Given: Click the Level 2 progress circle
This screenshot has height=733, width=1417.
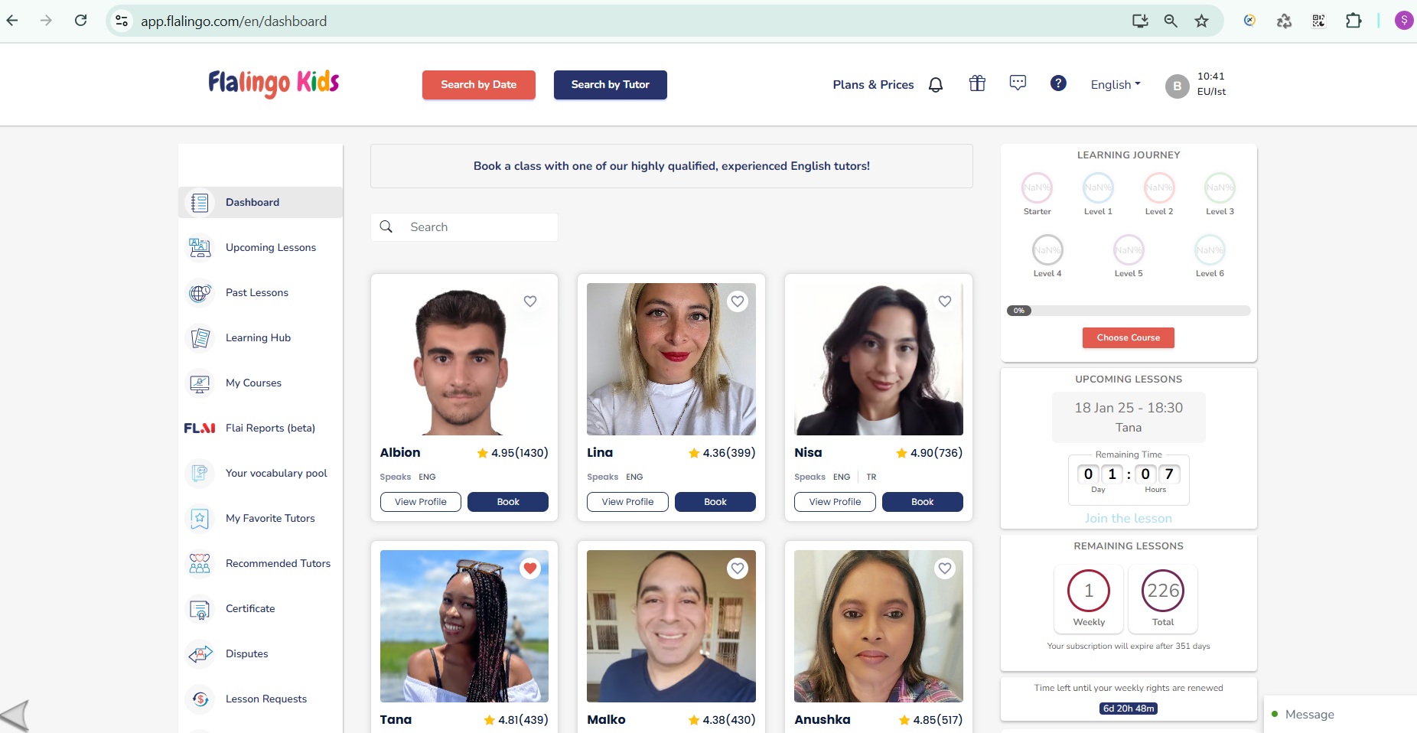Looking at the screenshot, I should pos(1159,187).
